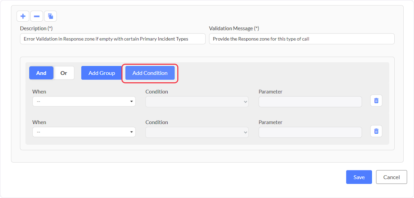
Task: Click the second Parameter input field
Action: [310, 132]
